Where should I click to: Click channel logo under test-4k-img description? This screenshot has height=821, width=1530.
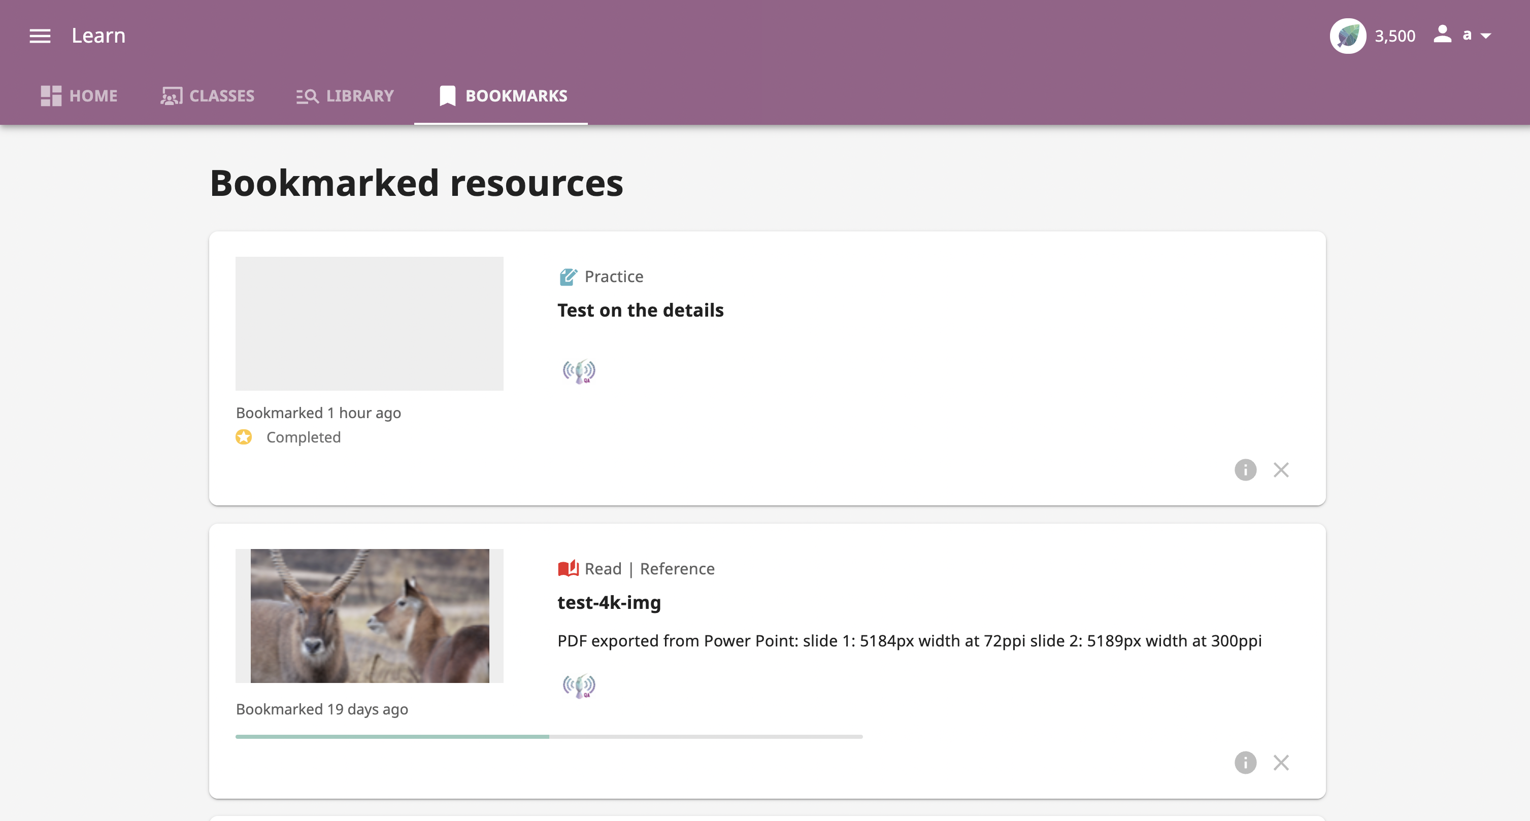pyautogui.click(x=579, y=686)
